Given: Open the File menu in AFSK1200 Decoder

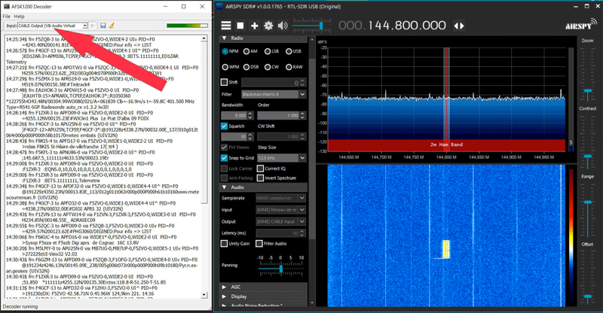Looking at the screenshot, I should 6,17.
